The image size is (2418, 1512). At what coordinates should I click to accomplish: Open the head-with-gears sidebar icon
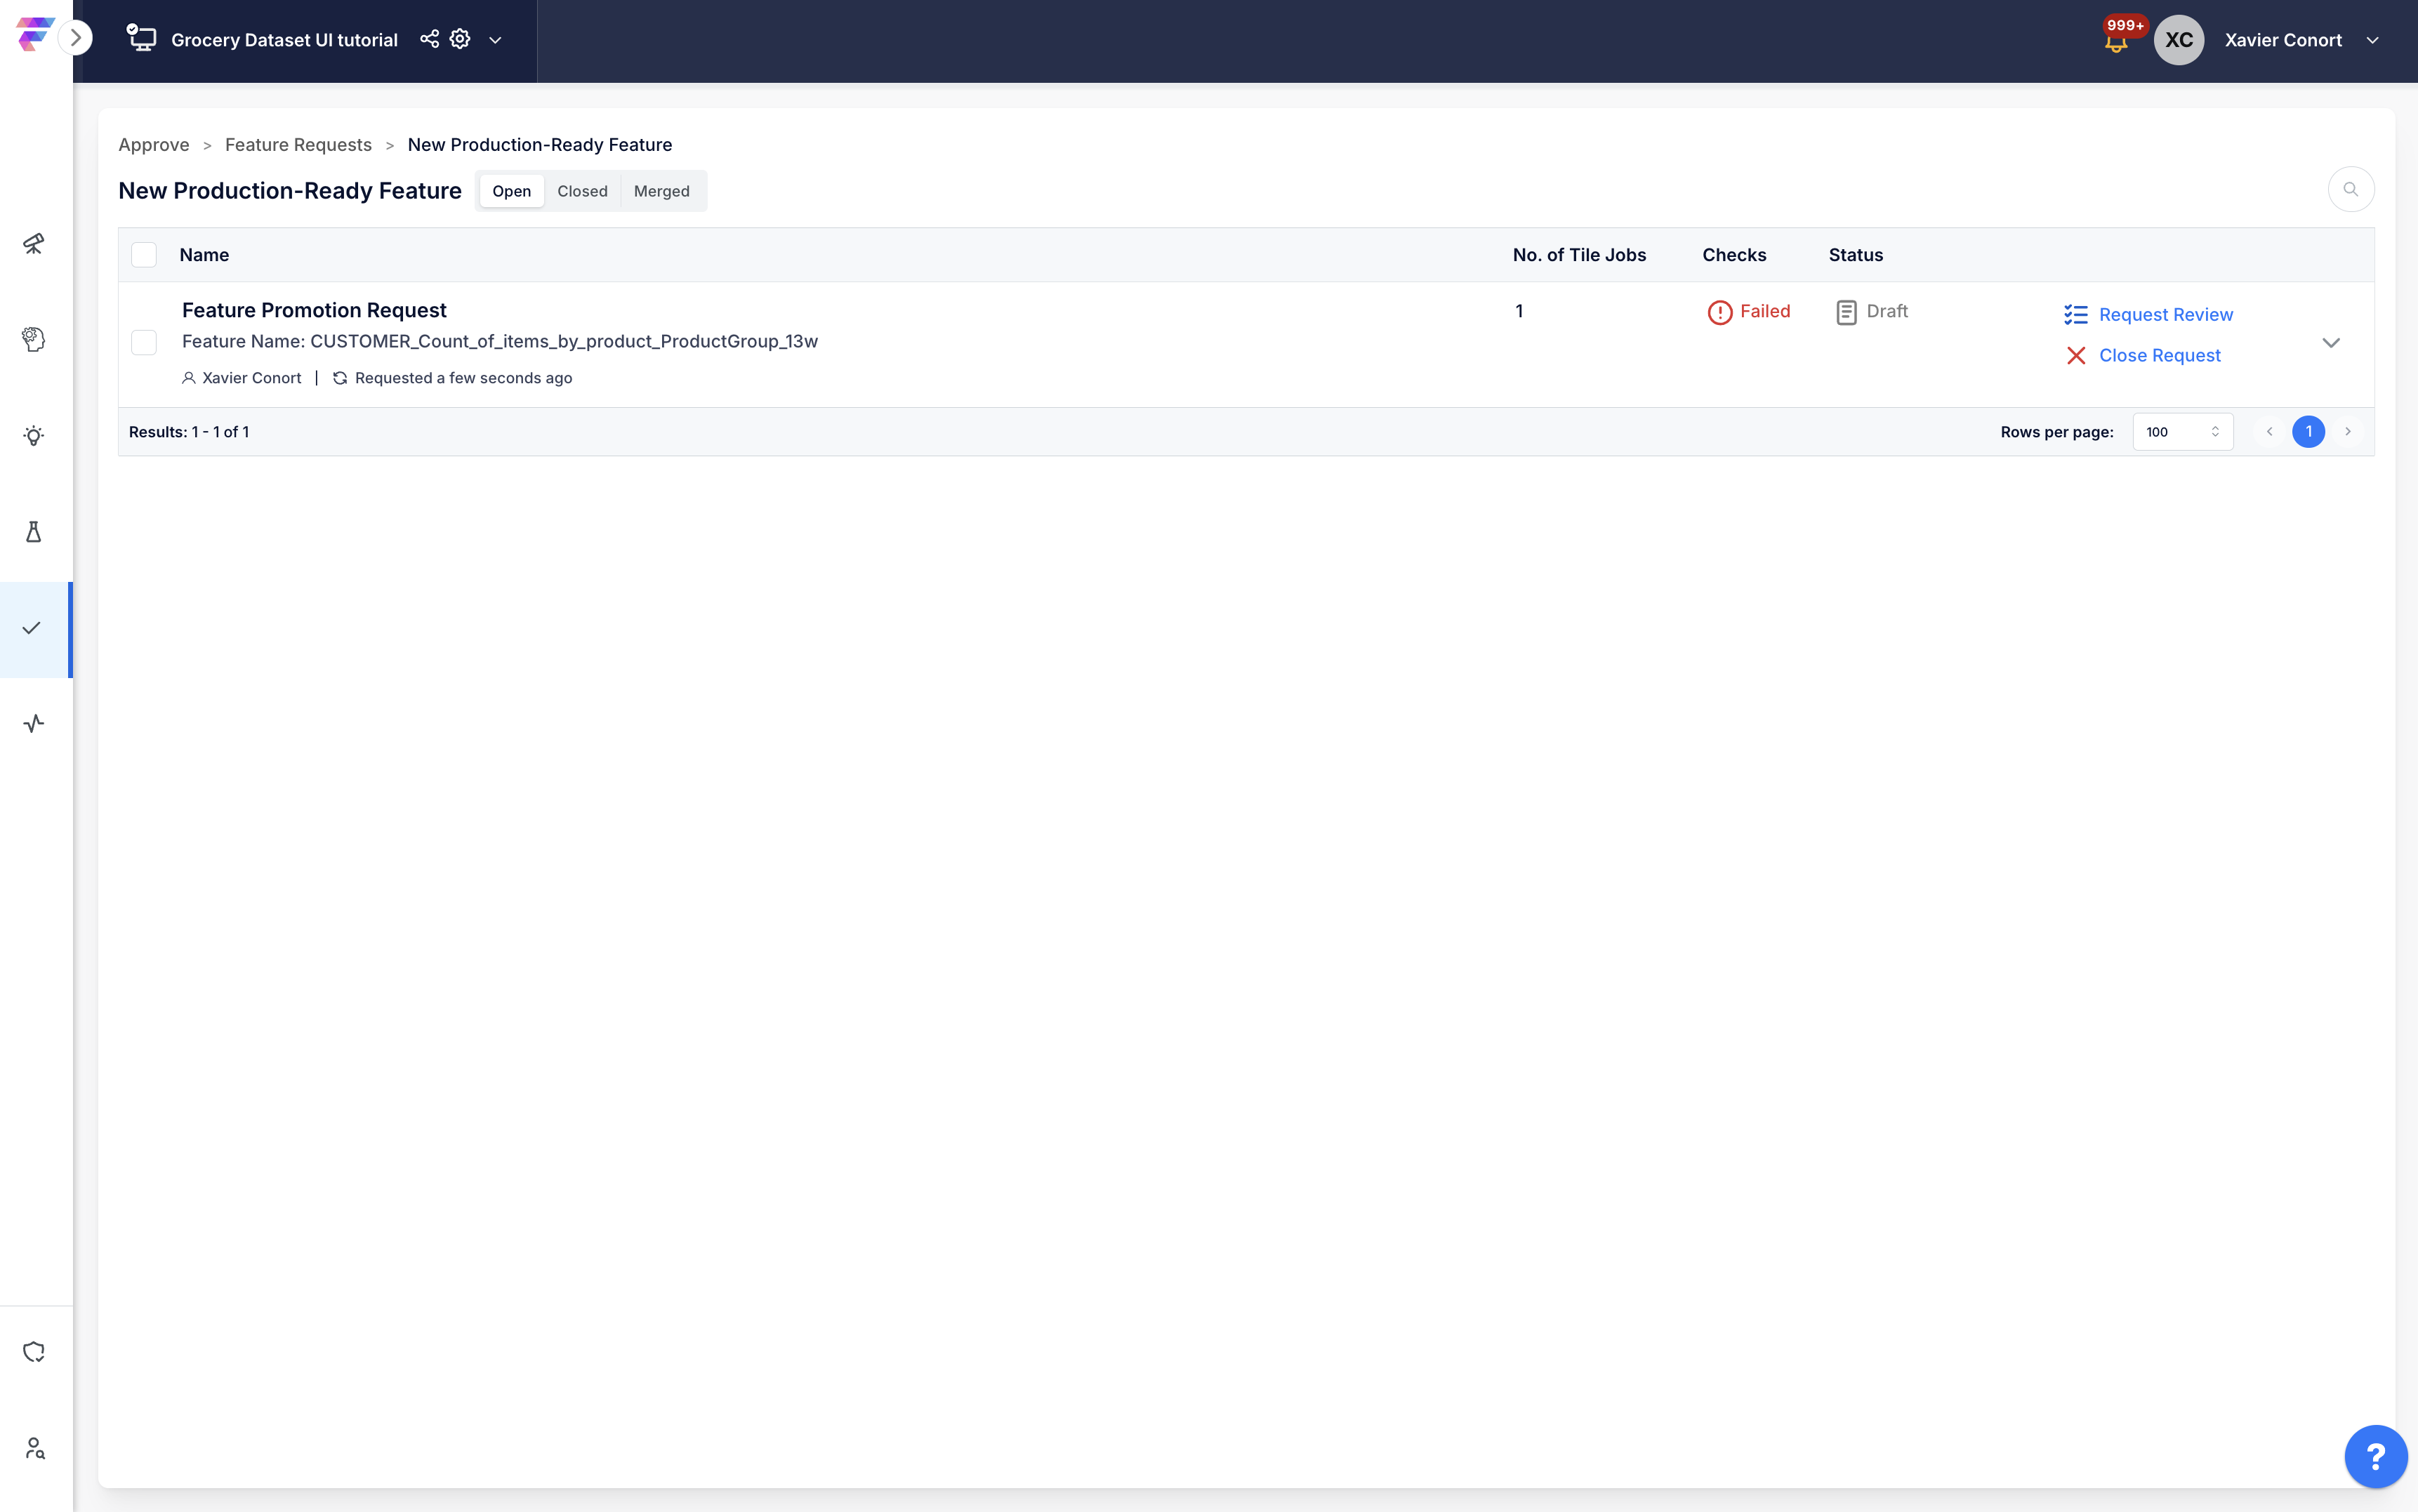[34, 339]
